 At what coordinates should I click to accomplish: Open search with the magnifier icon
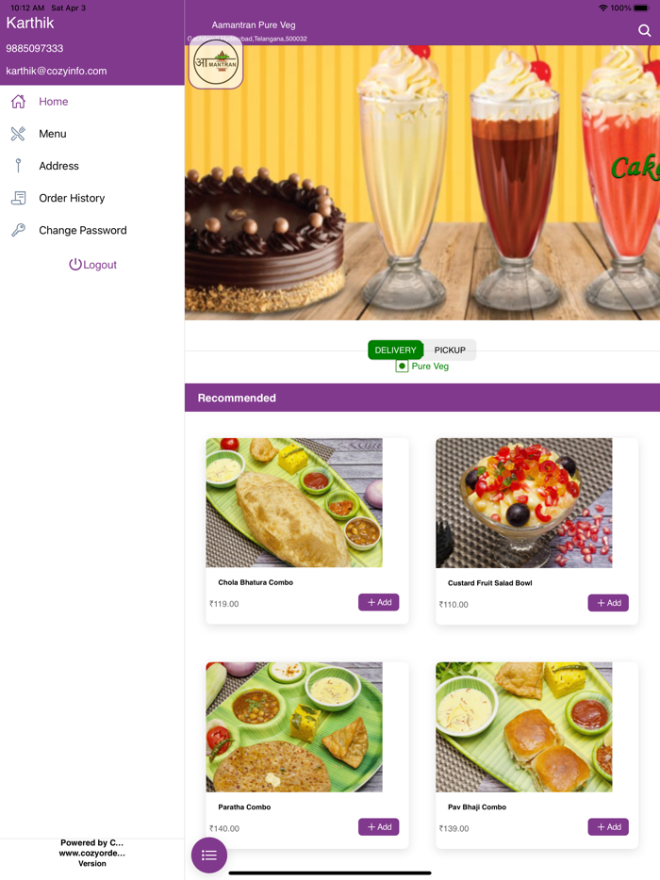pos(644,30)
